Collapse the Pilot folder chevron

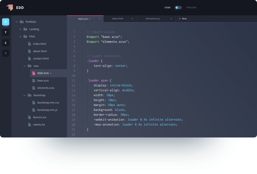(x=20, y=37)
